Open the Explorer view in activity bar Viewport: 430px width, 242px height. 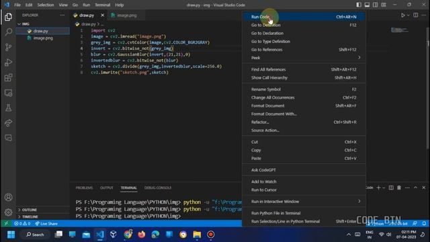(x=8, y=17)
